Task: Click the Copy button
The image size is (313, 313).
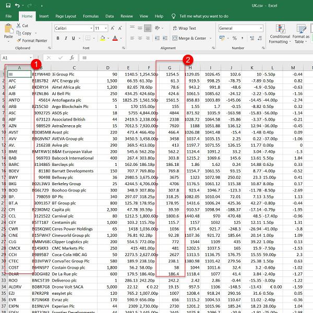Action: coord(24,33)
